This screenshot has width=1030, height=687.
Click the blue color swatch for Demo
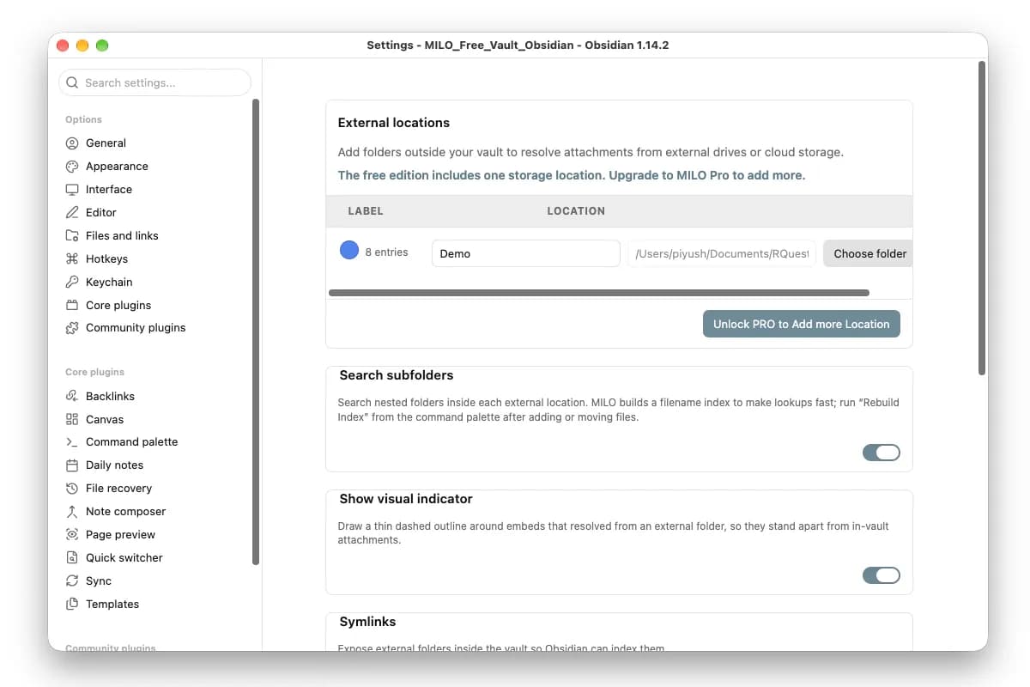tap(349, 251)
